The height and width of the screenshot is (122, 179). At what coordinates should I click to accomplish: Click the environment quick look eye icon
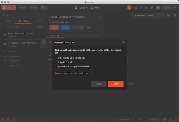pos(168,15)
